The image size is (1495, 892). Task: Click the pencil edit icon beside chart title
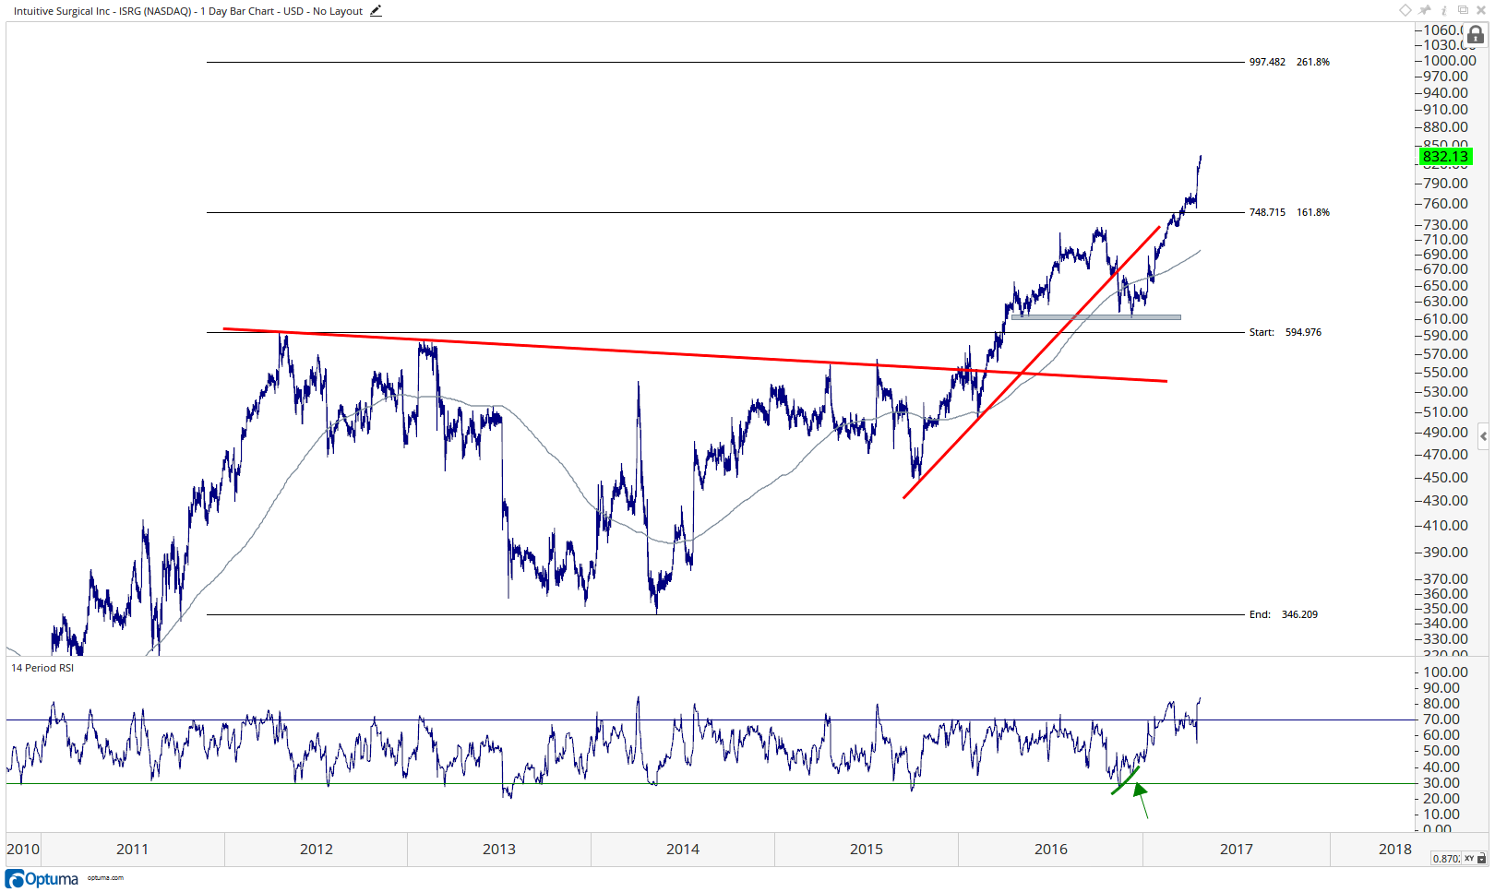point(376,11)
